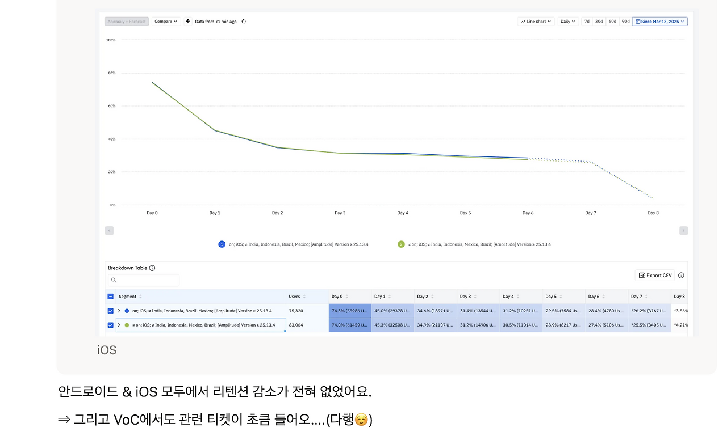Open the Compare dropdown
The image size is (727, 440).
pyautogui.click(x=166, y=21)
